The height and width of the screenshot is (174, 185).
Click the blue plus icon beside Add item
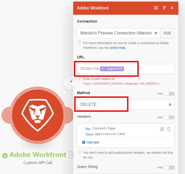84,142
